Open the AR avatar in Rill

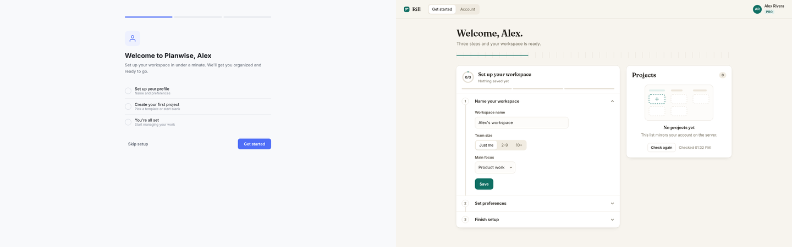pos(757,9)
